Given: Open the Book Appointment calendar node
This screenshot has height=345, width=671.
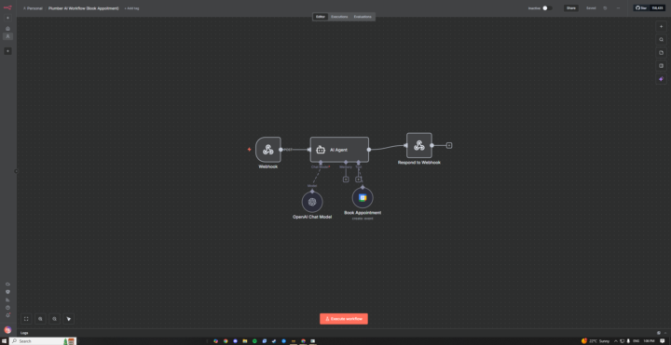Looking at the screenshot, I should pyautogui.click(x=363, y=198).
